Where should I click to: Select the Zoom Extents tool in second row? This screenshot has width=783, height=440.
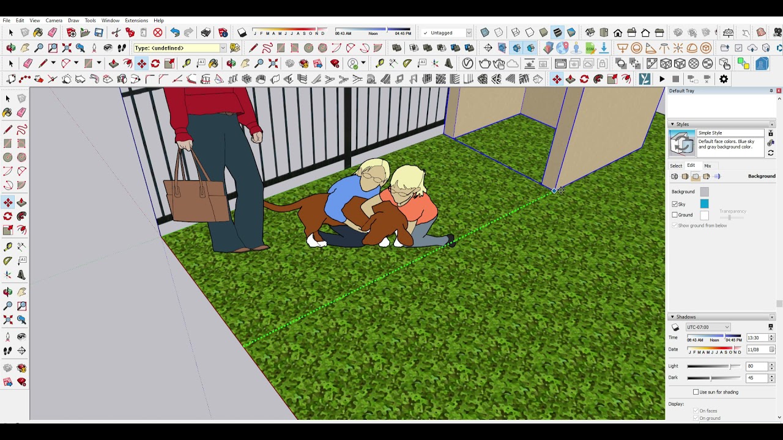[x=67, y=48]
